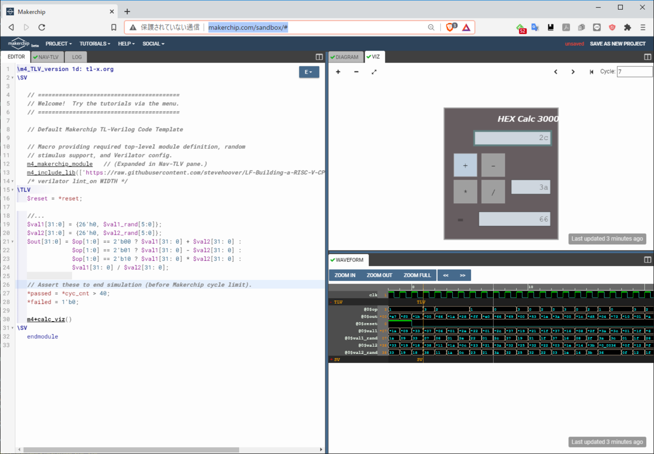This screenshot has width=654, height=454.
Task: Open the PROJECT dropdown menu
Action: click(x=58, y=44)
